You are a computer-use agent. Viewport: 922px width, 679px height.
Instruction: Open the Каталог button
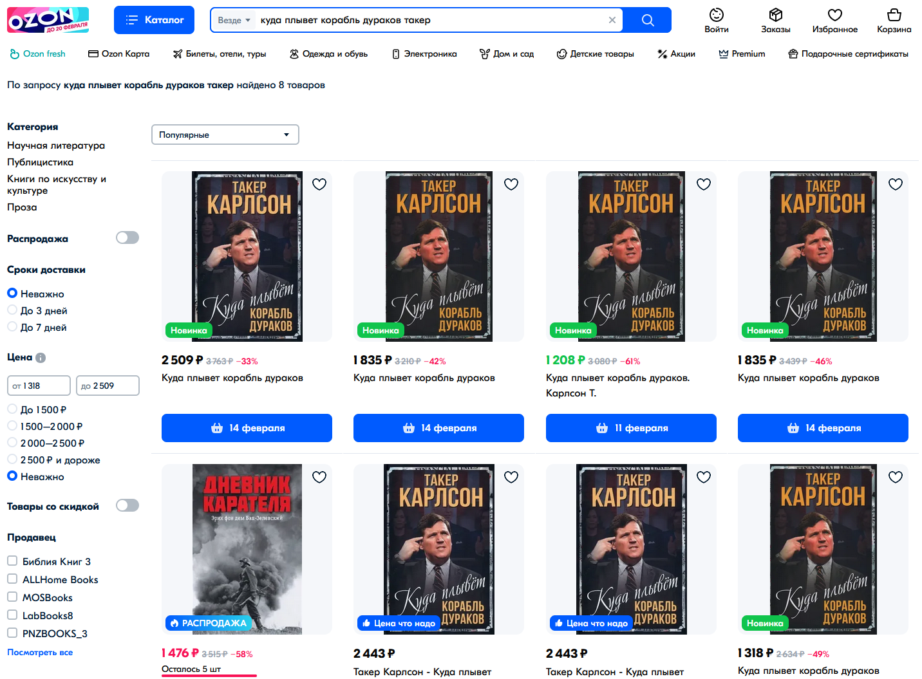(x=154, y=20)
